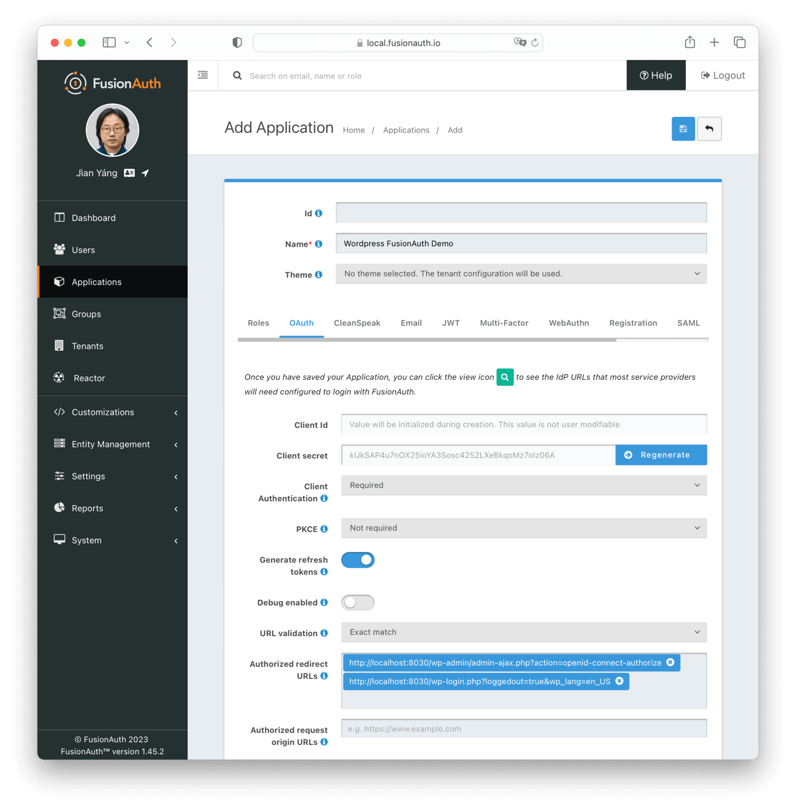Open the PKCE dropdown
This screenshot has width=796, height=809.
(x=524, y=528)
